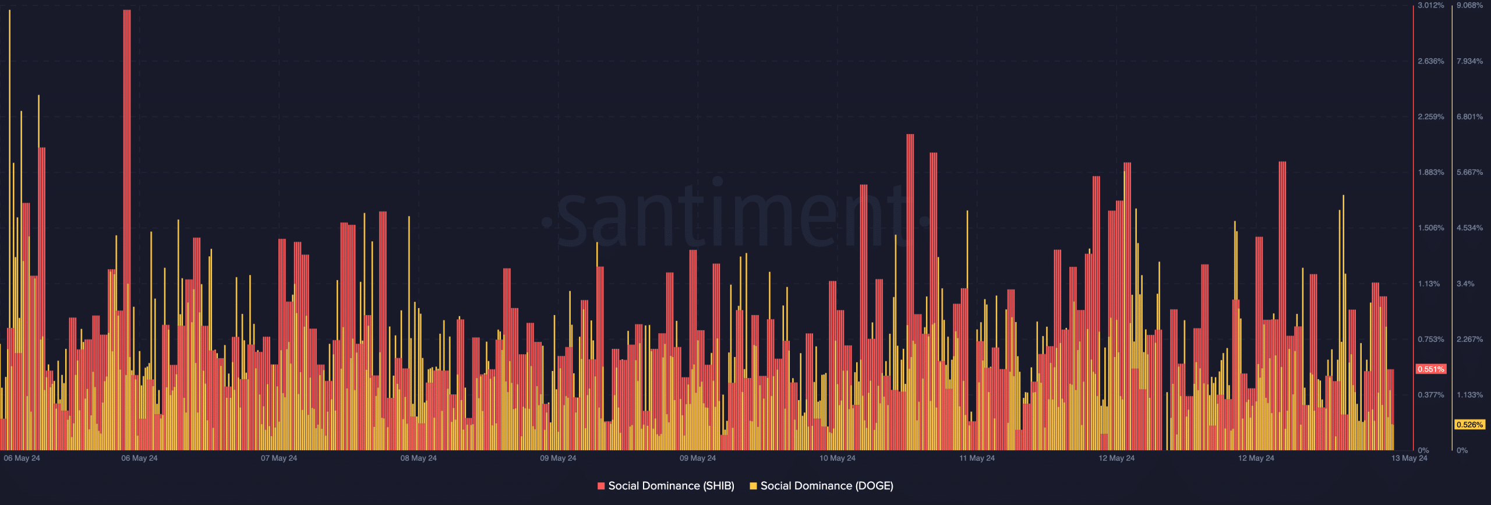Click the 2.267% axis value

[1469, 339]
